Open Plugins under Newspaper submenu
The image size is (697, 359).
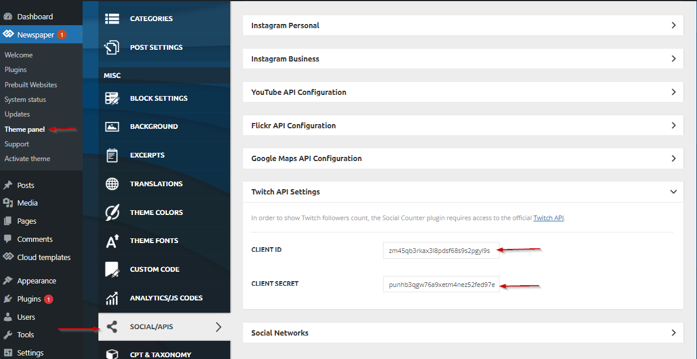[16, 70]
